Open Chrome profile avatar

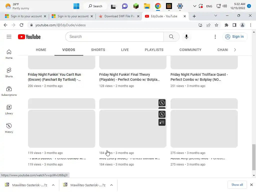pos(242,25)
